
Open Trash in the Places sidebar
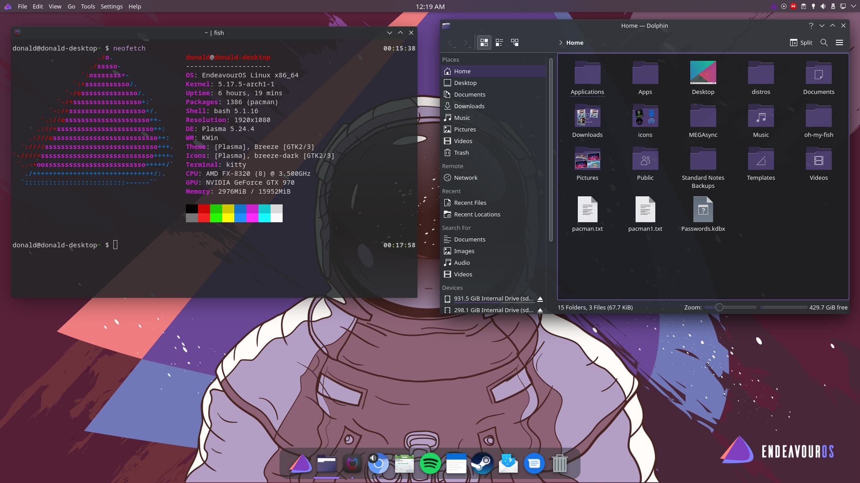493,153
